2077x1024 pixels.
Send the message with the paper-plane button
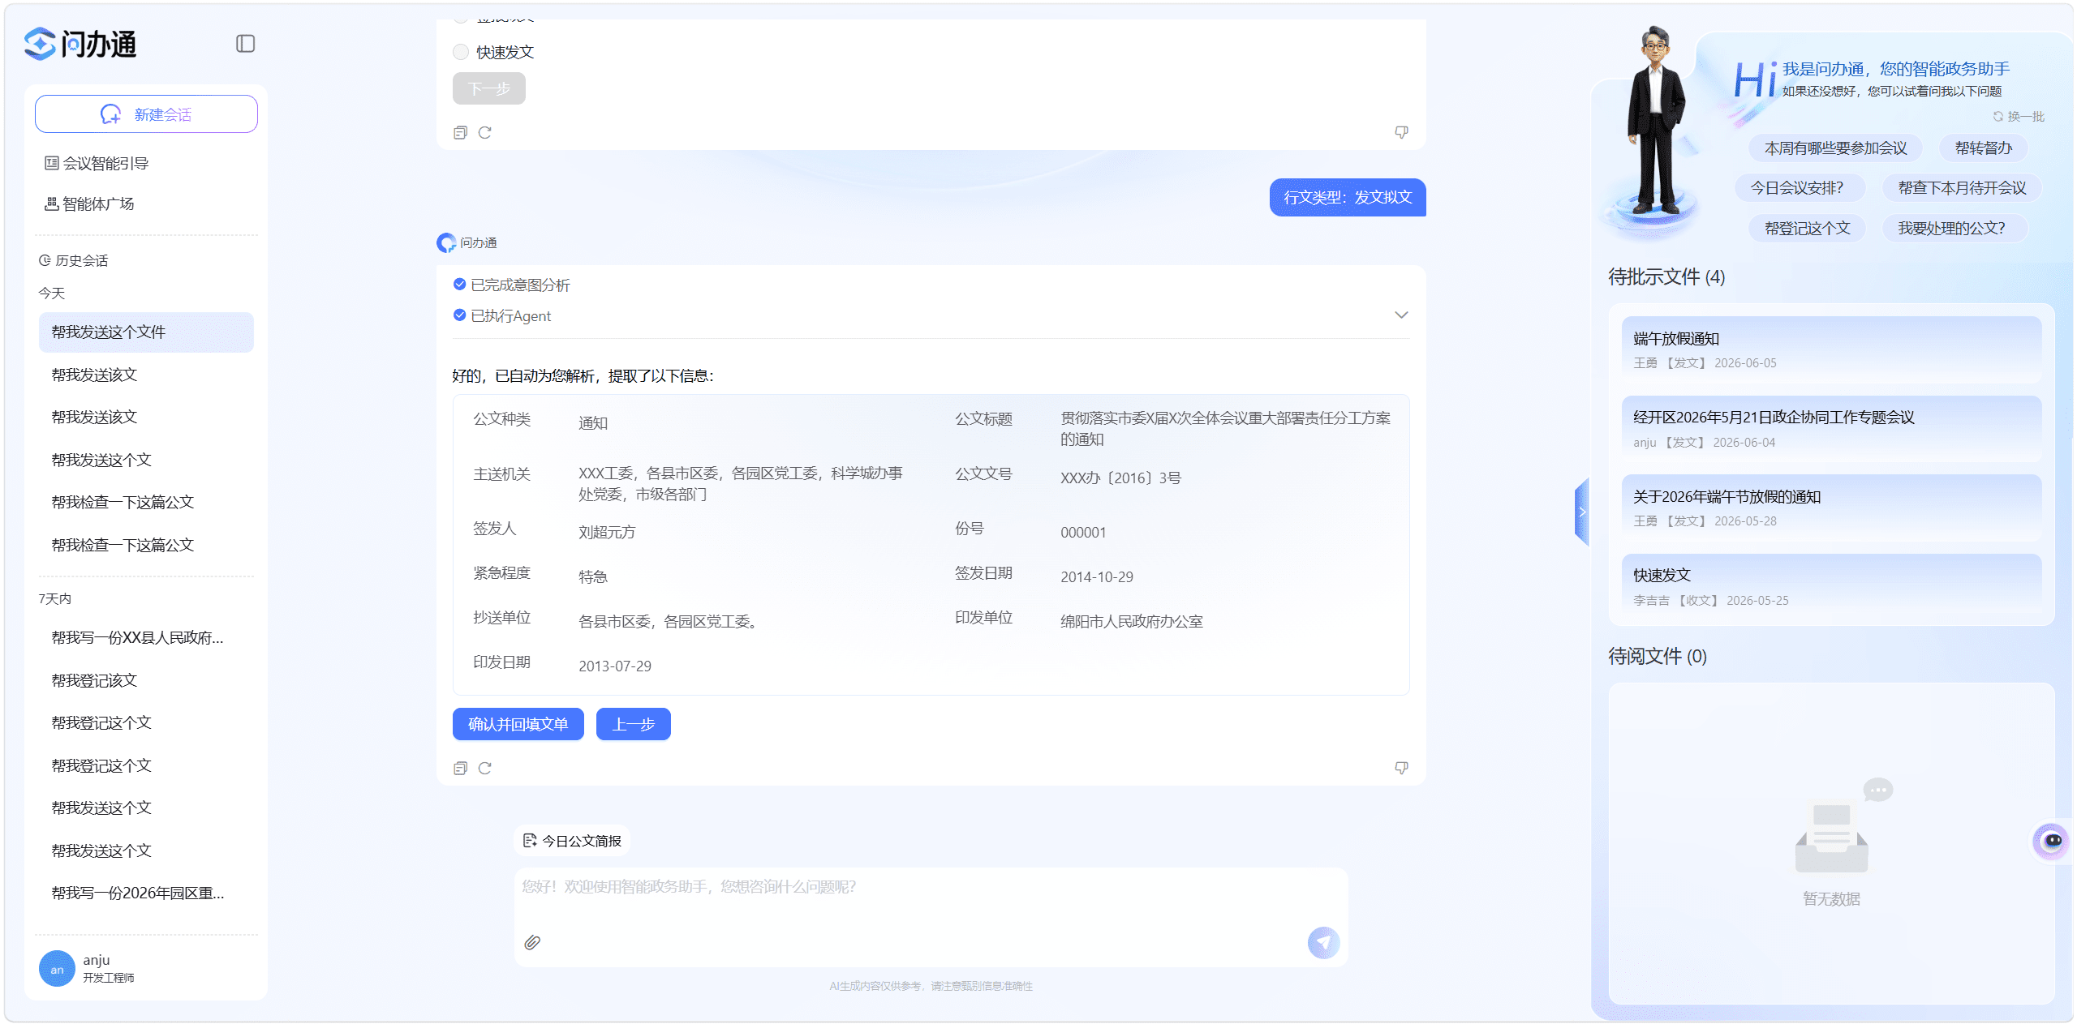[1323, 942]
